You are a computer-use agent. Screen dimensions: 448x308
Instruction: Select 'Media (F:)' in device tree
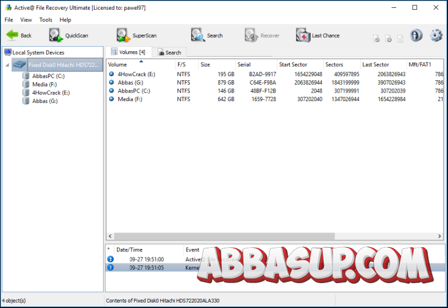pos(44,84)
